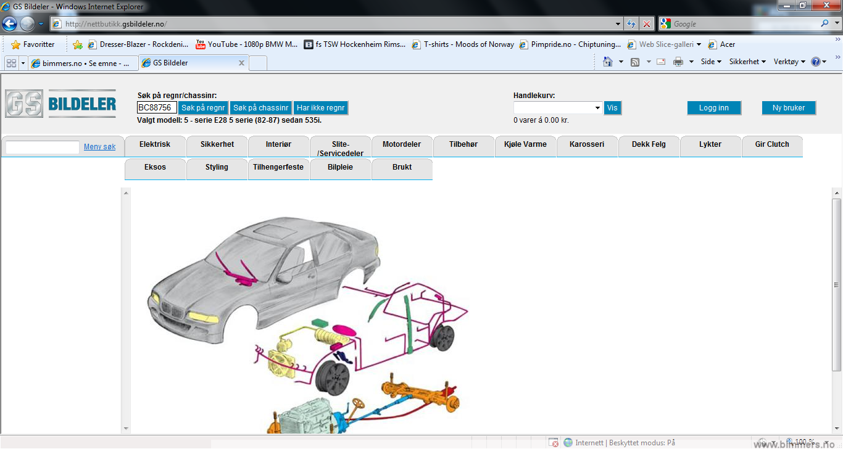Open Bilpleie category tab
Screen dimensions: 843x449
tap(341, 169)
